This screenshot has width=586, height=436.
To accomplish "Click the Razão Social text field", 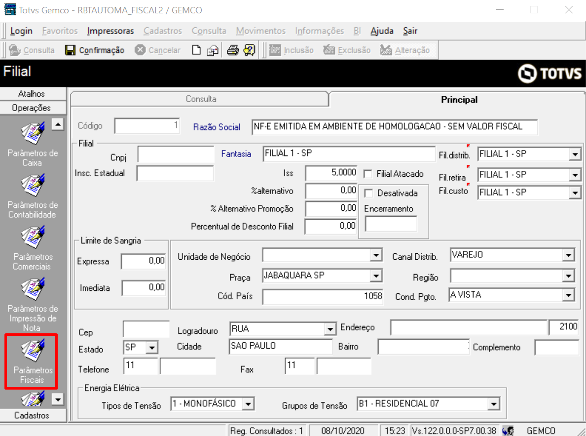I will point(395,127).
